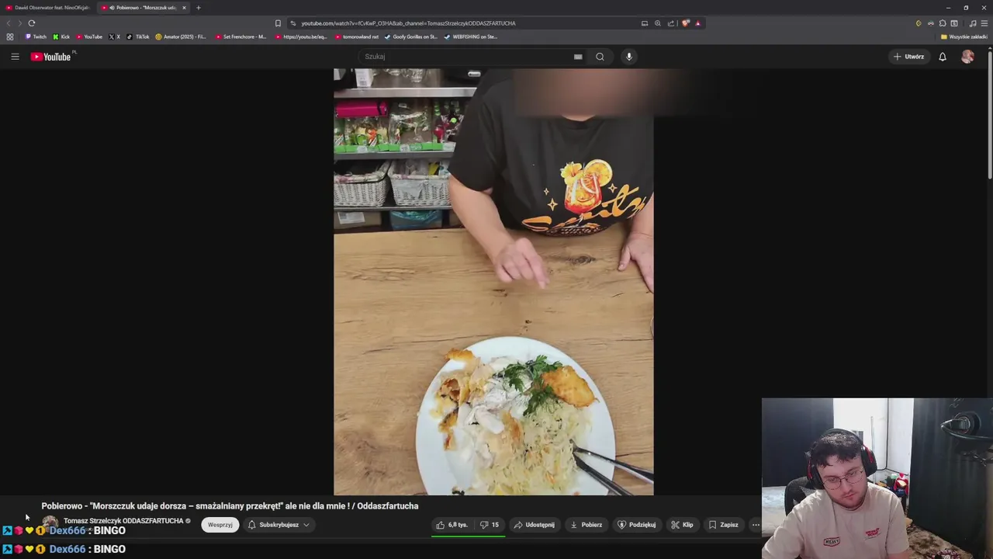Open the YouTube notifications bell

pyautogui.click(x=943, y=57)
